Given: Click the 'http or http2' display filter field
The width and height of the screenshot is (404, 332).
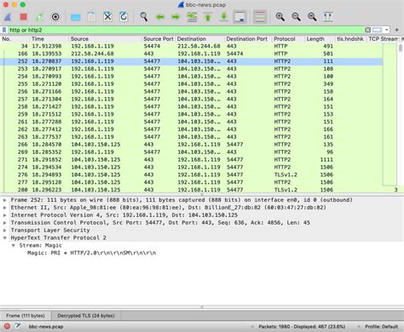Looking at the screenshot, I should pos(186,30).
